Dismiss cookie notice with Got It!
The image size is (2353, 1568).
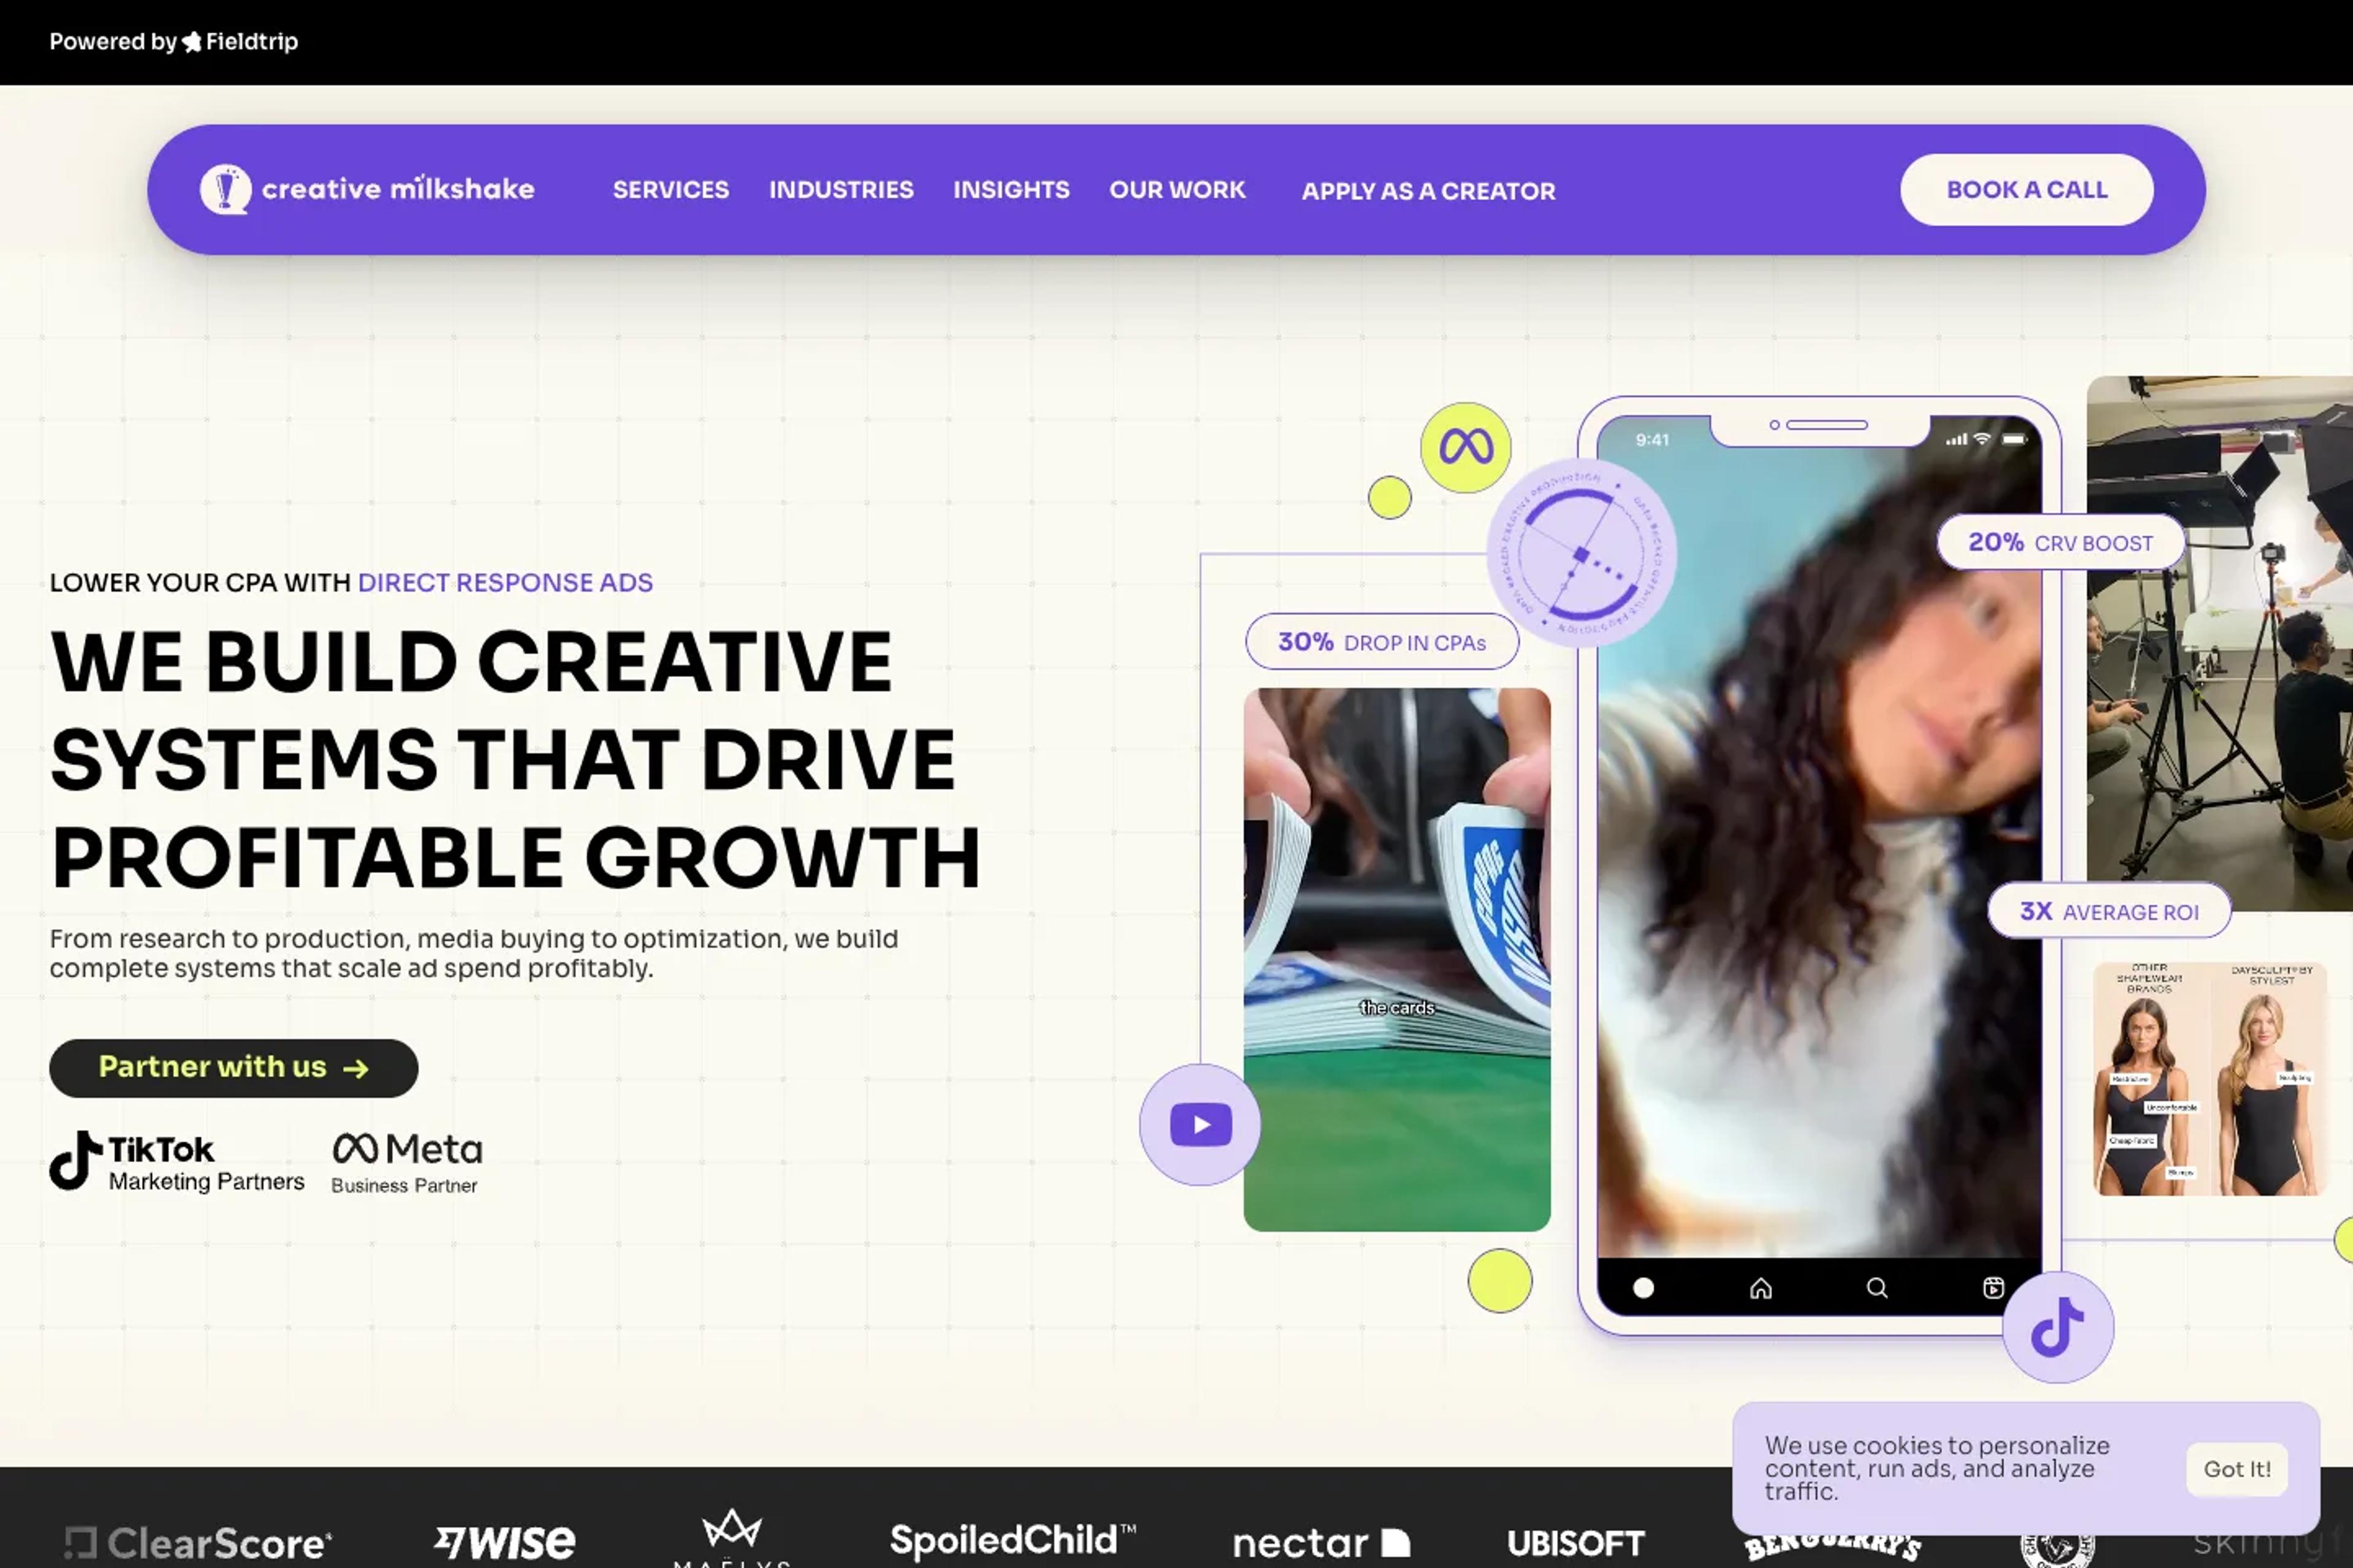pyautogui.click(x=2237, y=1469)
